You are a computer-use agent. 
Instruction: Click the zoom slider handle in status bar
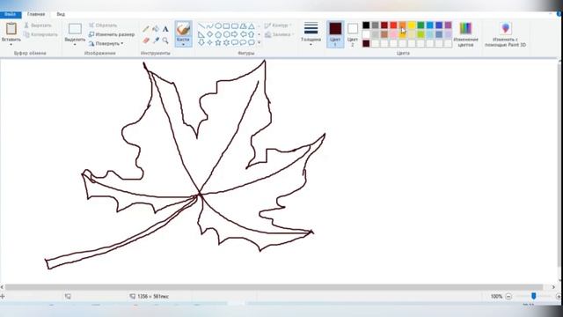[534, 296]
